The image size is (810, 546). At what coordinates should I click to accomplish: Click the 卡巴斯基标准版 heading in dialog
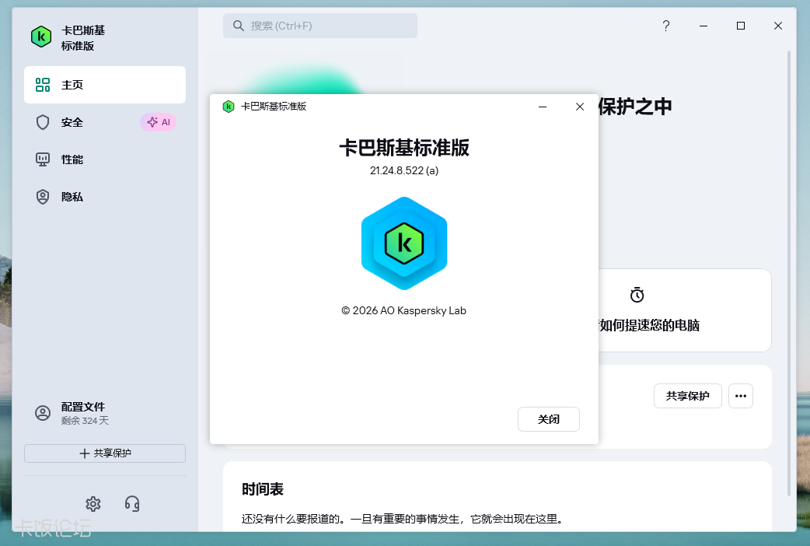click(404, 148)
